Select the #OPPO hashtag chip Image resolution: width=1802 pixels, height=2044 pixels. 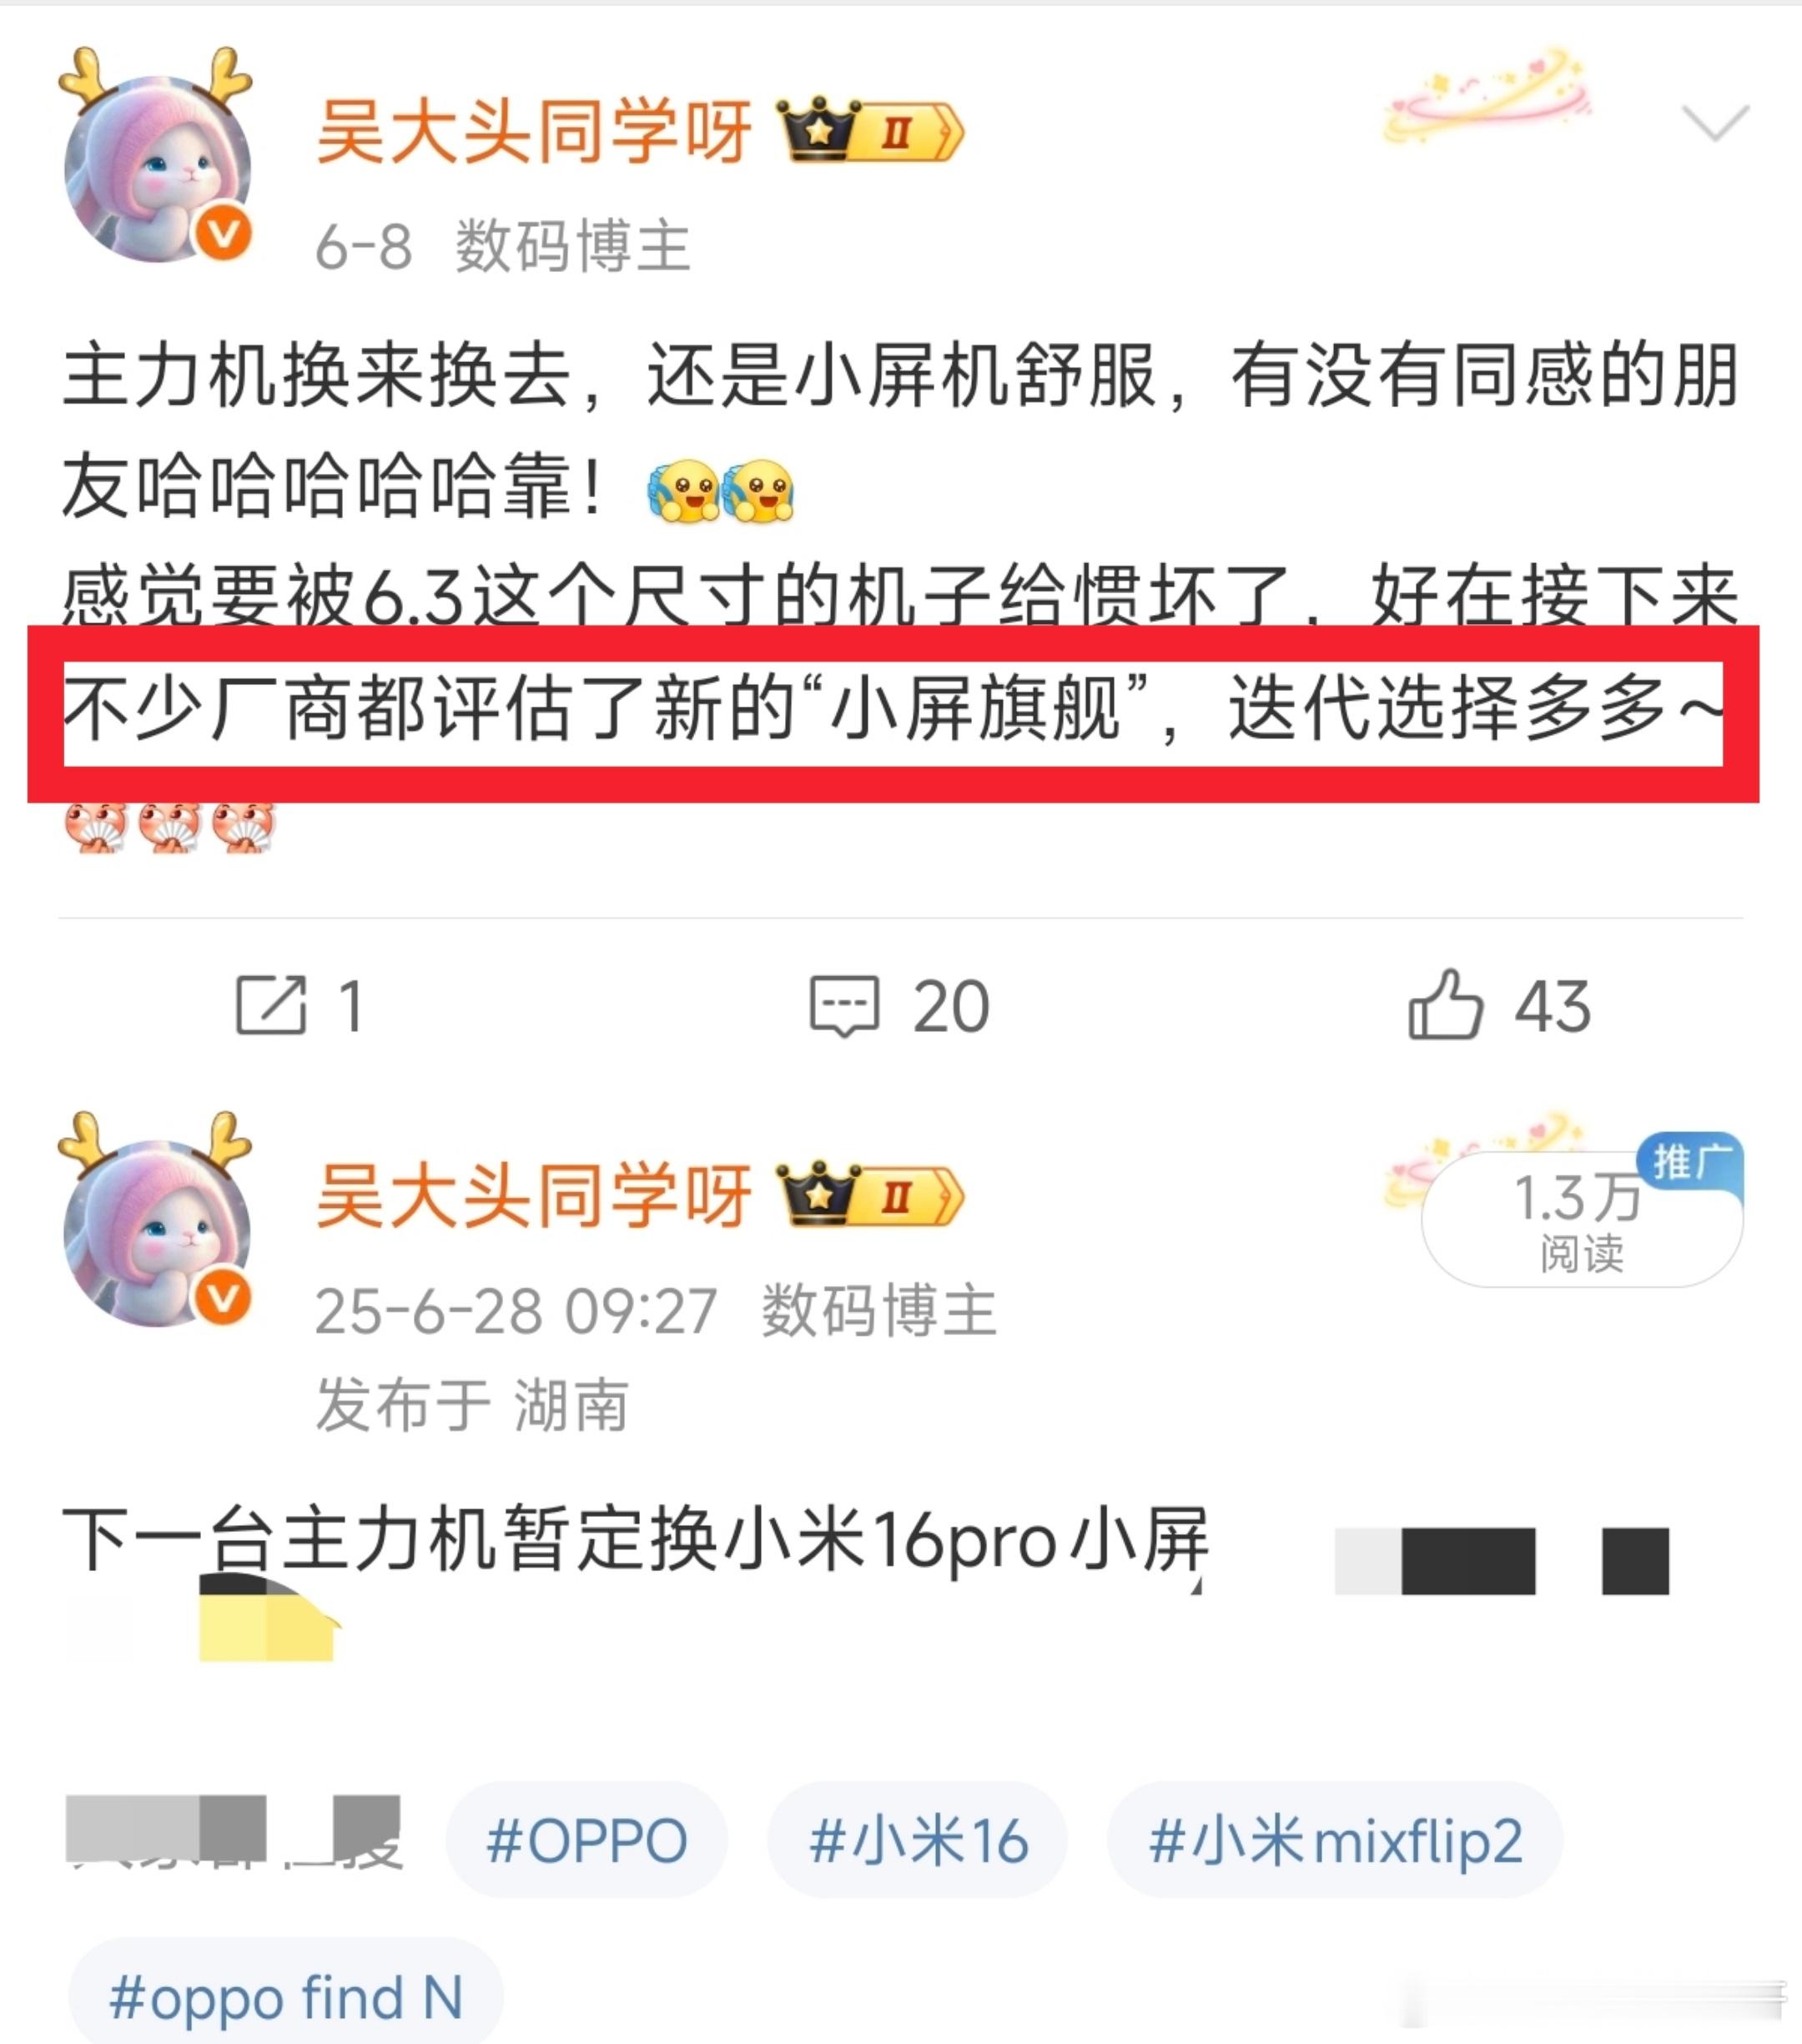coord(587,1840)
